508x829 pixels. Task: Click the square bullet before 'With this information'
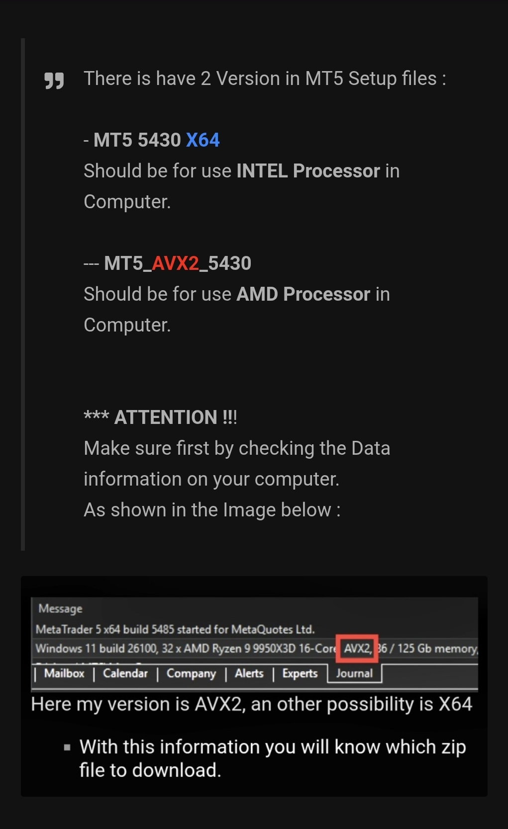pyautogui.click(x=67, y=747)
